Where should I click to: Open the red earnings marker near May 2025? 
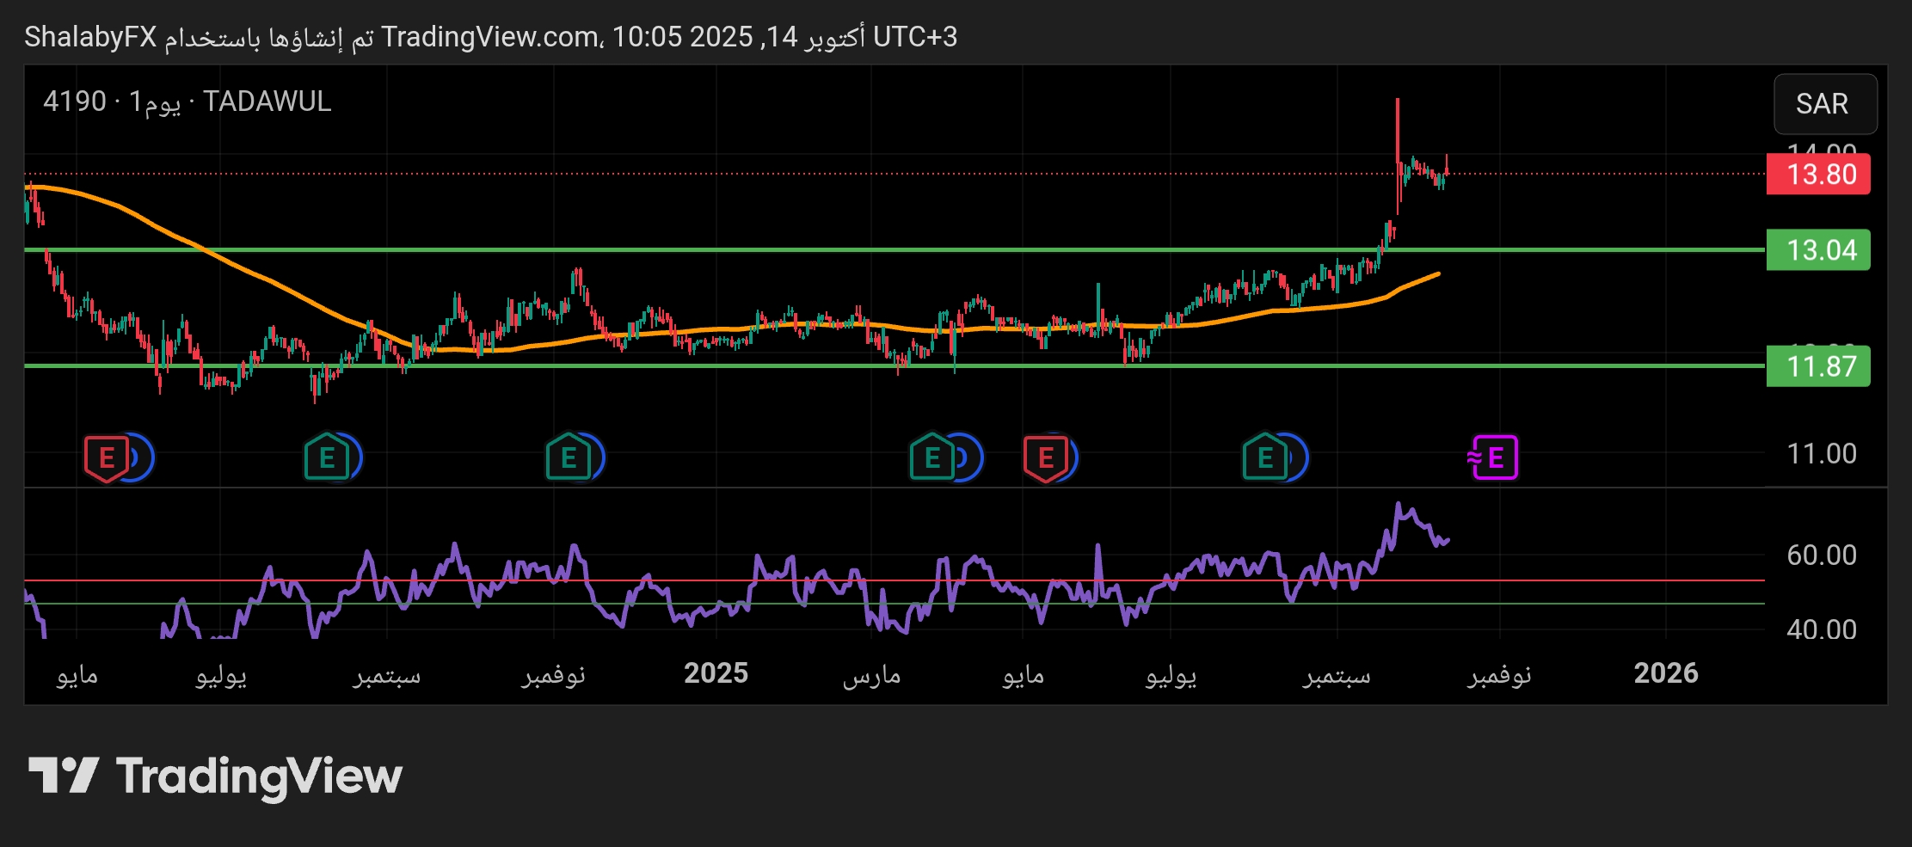click(x=1045, y=457)
